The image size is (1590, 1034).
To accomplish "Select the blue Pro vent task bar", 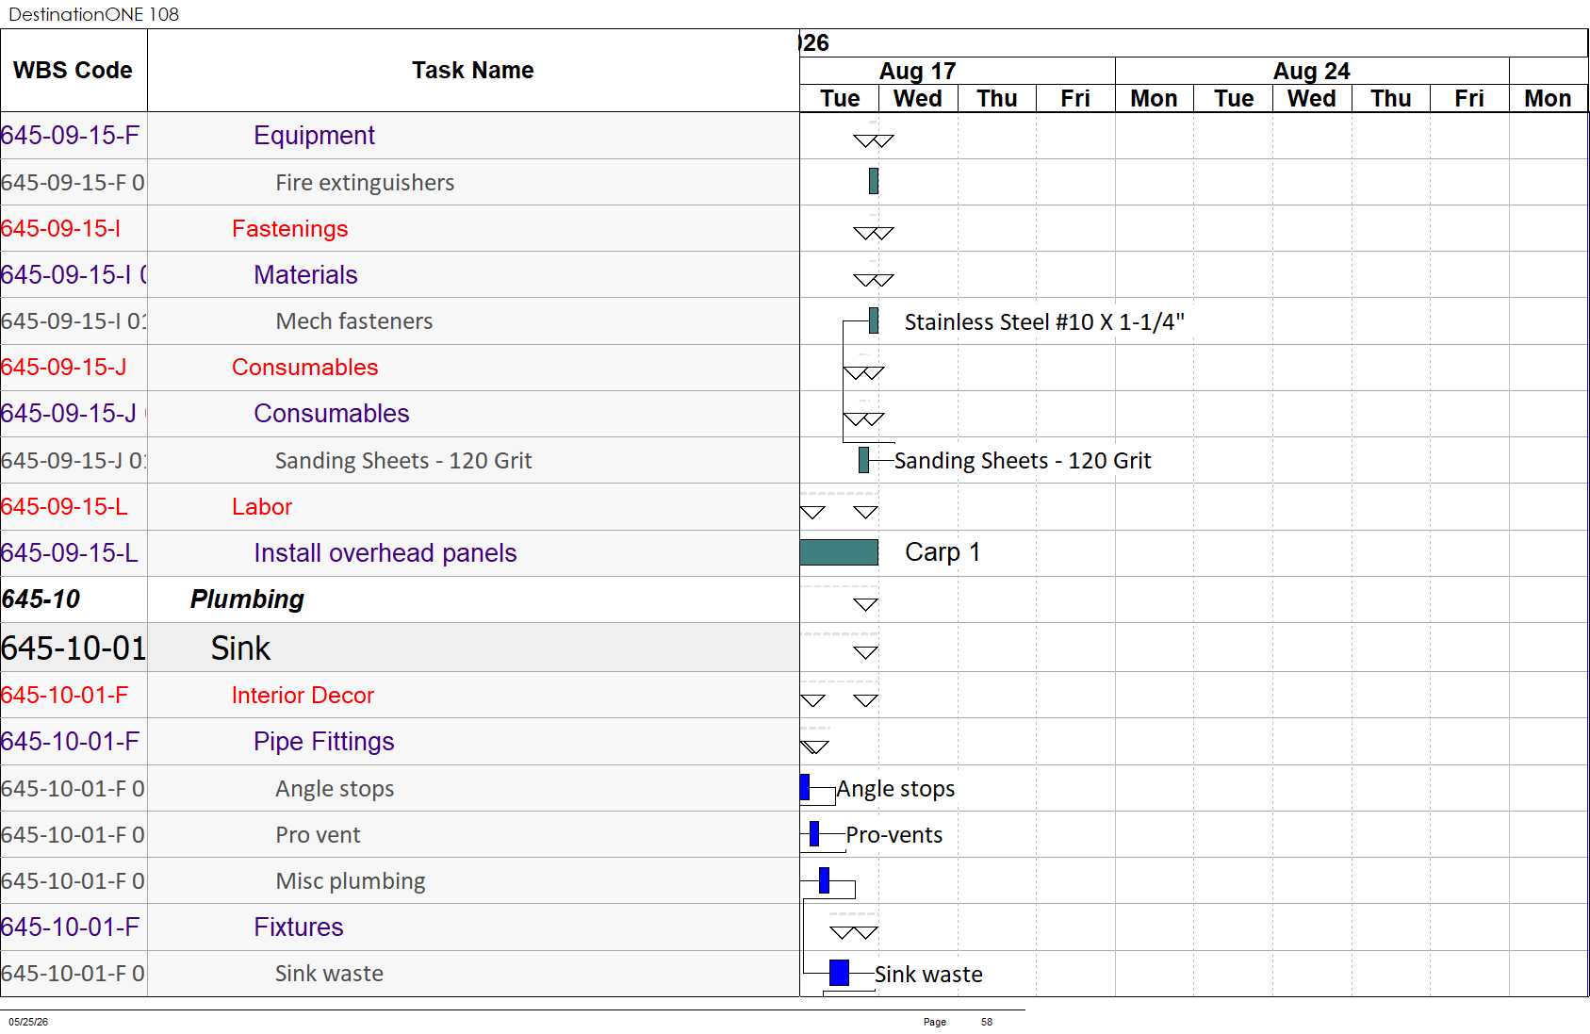I will [x=814, y=833].
